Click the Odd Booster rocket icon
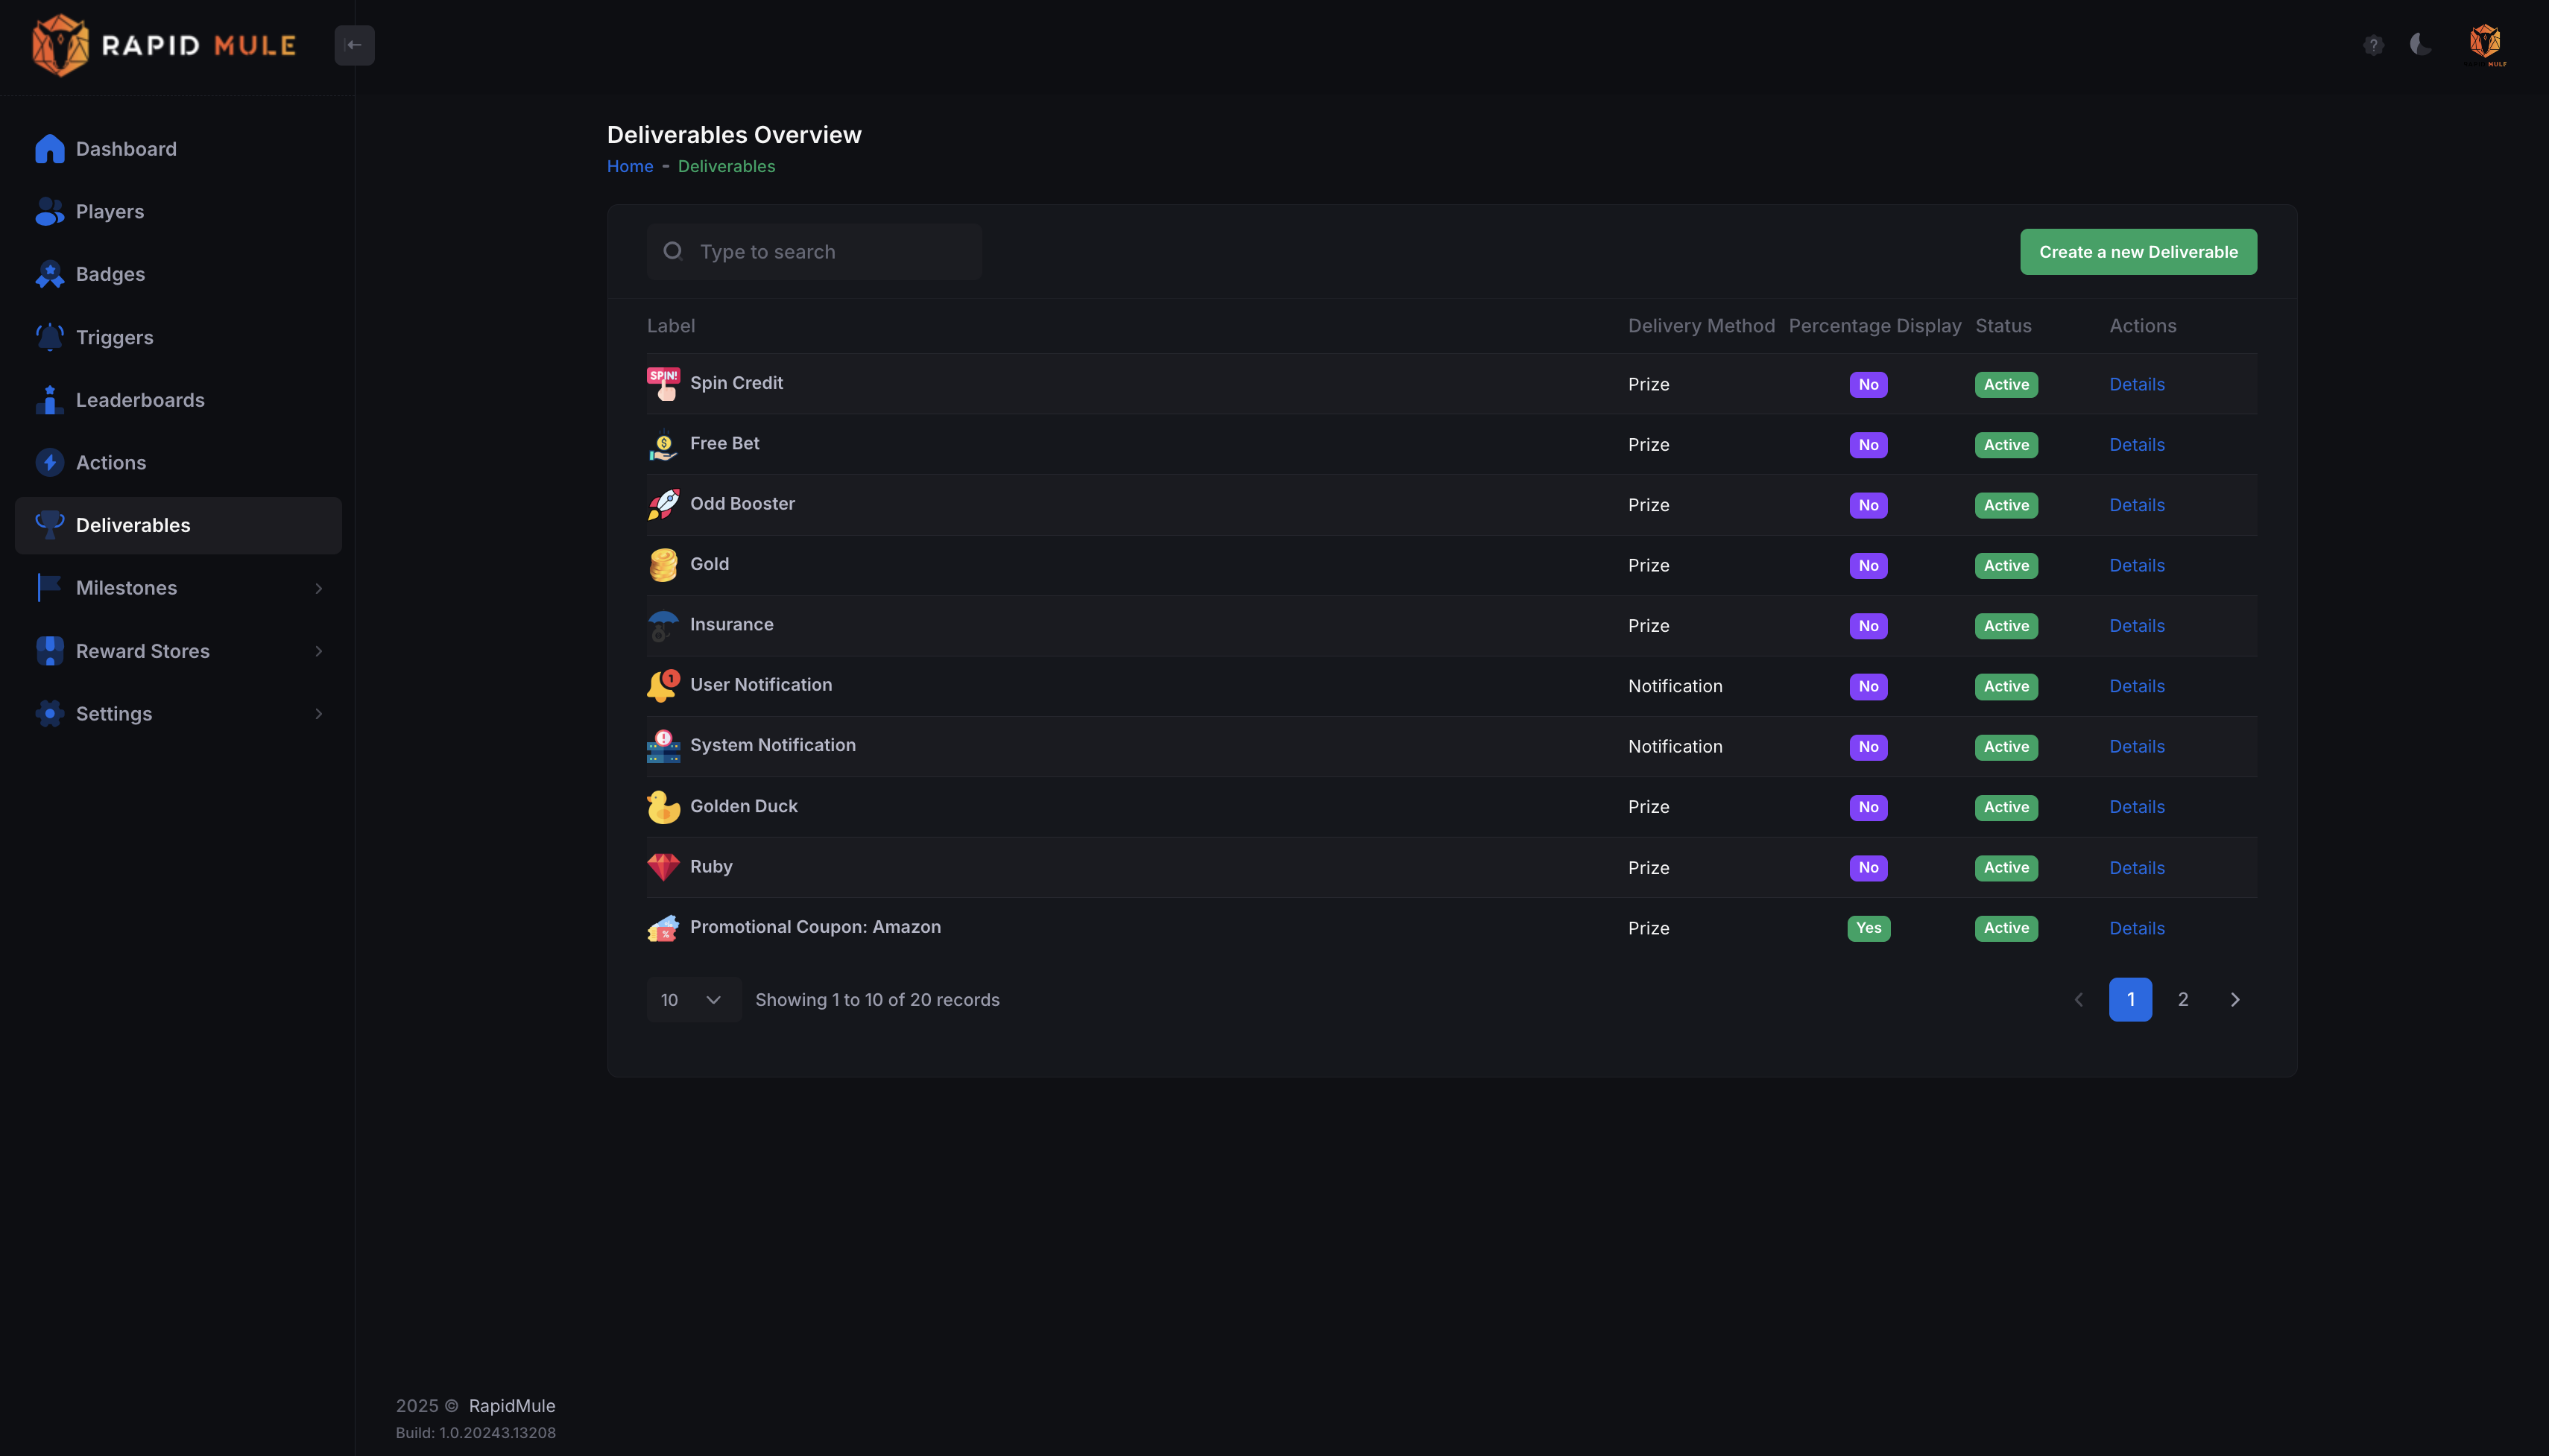Viewport: 2549px width, 1456px height. coord(663,504)
